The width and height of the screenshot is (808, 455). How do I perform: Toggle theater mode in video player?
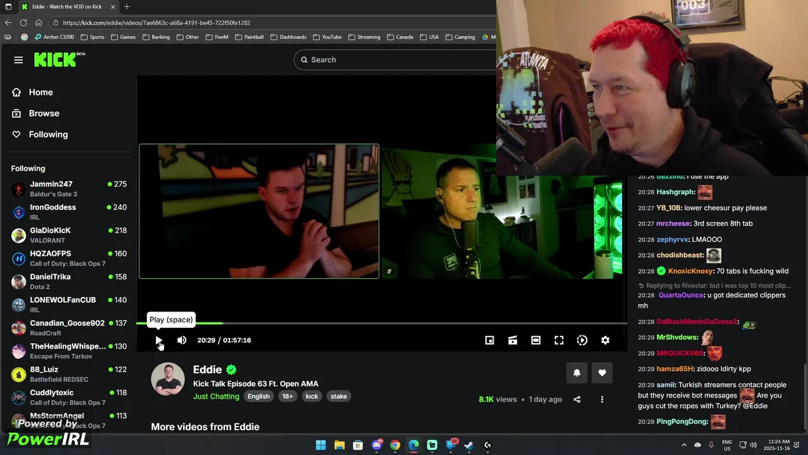(536, 340)
